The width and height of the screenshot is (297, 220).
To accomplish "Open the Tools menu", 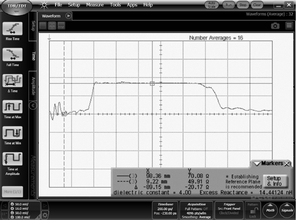I will point(115,5).
